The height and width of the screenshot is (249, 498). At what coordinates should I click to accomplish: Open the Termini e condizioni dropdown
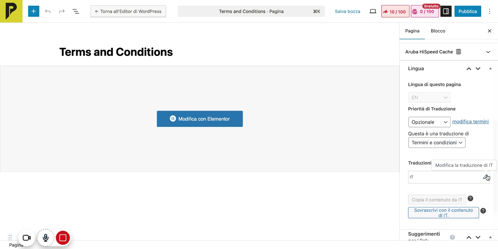436,143
